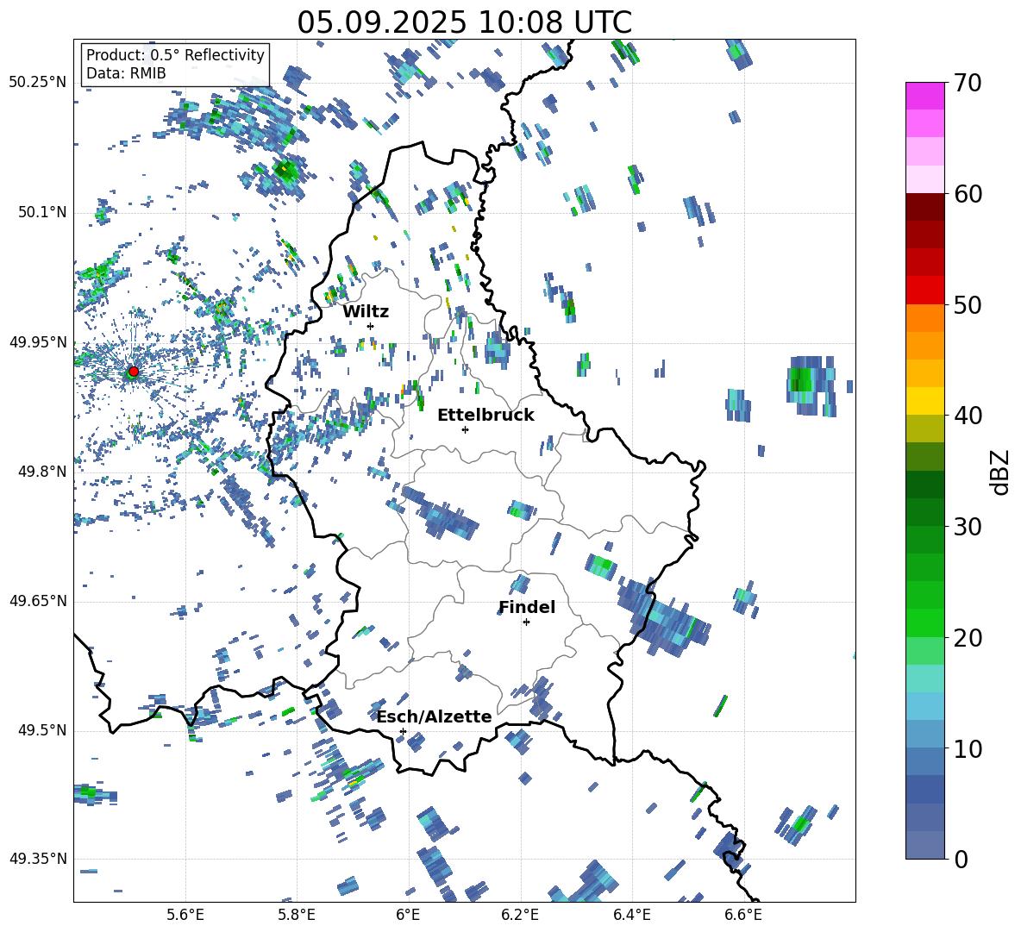
Task: Click the "Product: 0.5° Reflectivity" label
Action: click(x=175, y=54)
